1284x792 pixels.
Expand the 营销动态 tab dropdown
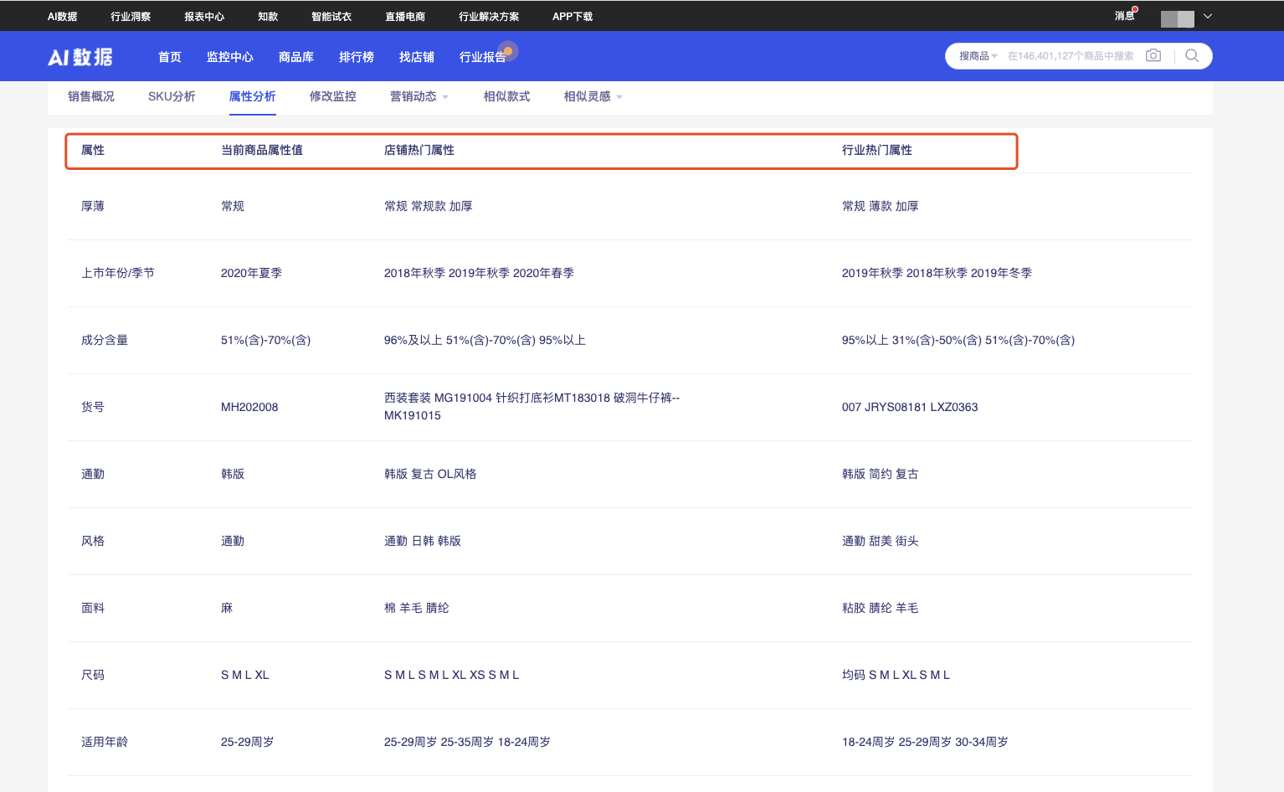(x=445, y=97)
